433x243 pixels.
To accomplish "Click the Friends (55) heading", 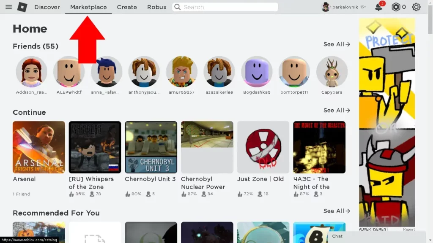I will tap(36, 46).
